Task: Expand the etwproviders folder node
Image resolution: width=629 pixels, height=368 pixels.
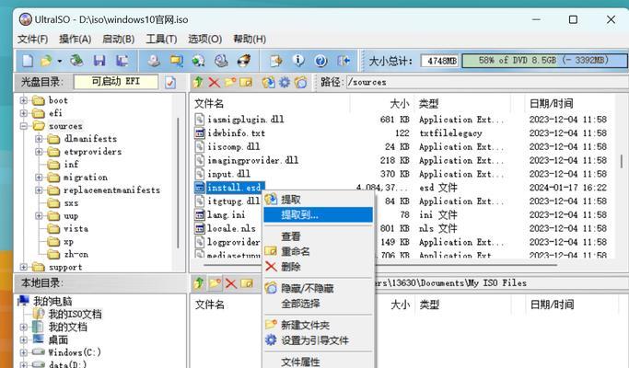Action: (39, 152)
